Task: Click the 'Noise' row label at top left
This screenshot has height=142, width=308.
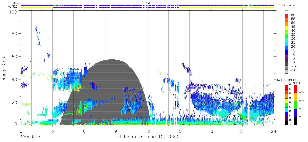Action: (x=15, y=5)
